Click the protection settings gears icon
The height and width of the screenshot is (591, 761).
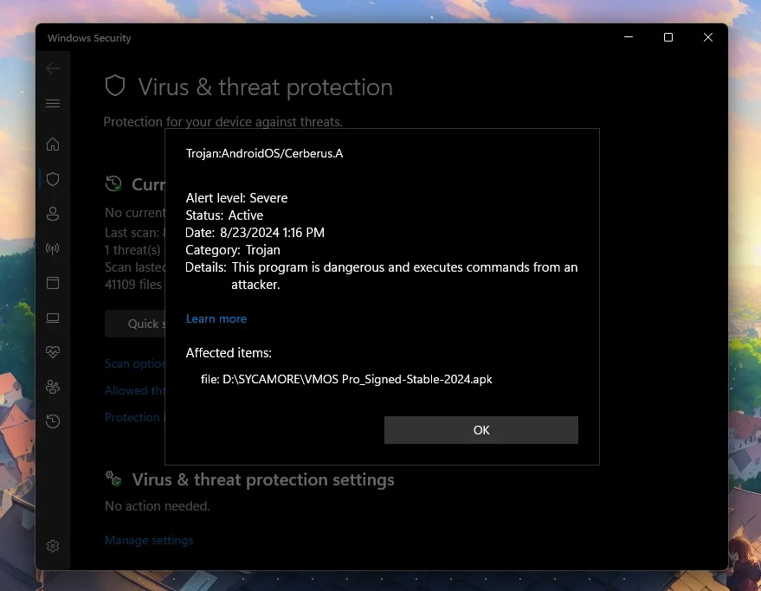click(113, 479)
